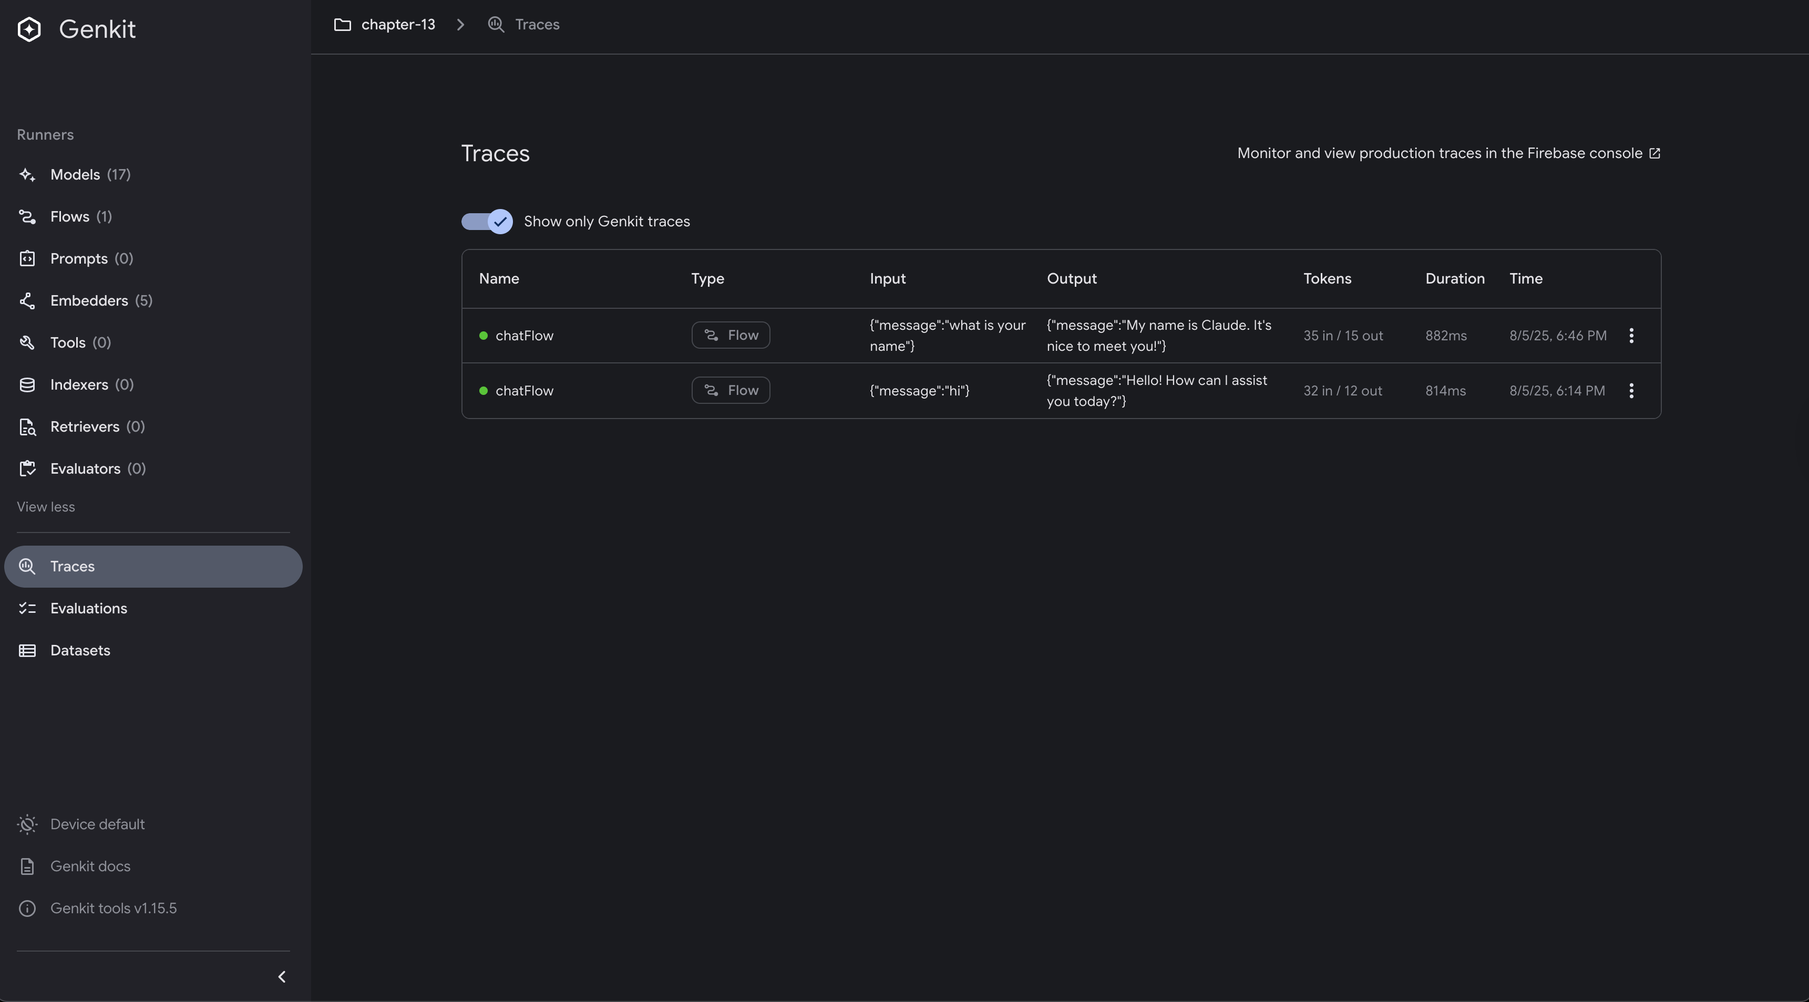Click the Genkit logo icon
This screenshot has width=1809, height=1002.
point(29,29)
